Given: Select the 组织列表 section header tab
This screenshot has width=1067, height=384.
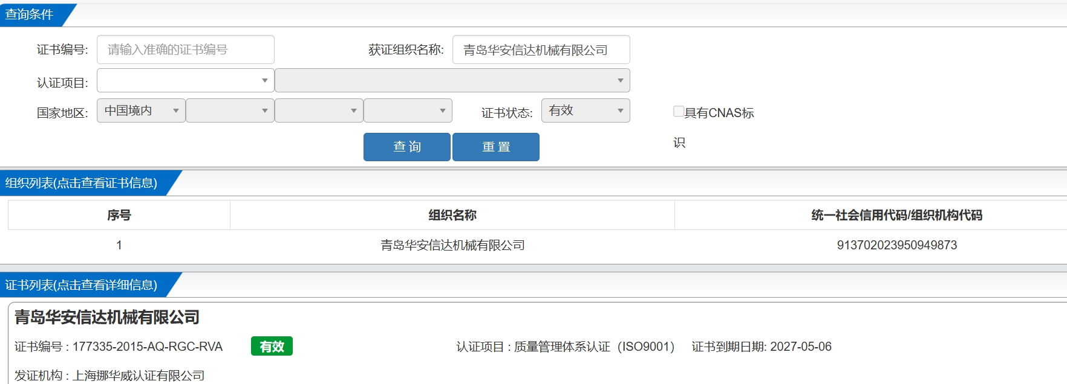Looking at the screenshot, I should click(x=85, y=183).
